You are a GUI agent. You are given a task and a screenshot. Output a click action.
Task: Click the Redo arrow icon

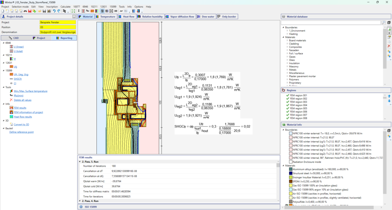pyautogui.click(x=59, y=11)
